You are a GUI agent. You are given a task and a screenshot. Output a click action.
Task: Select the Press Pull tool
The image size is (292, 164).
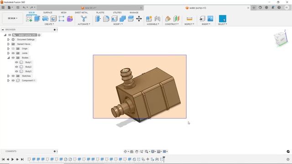pos(98,19)
